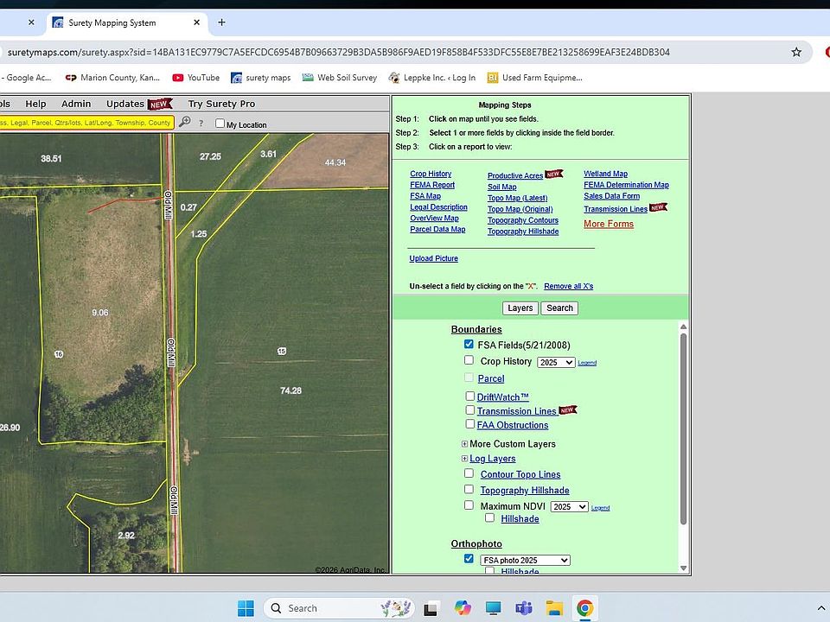Enable Hillshade checkbox under Maximum NDVI

pyautogui.click(x=489, y=517)
